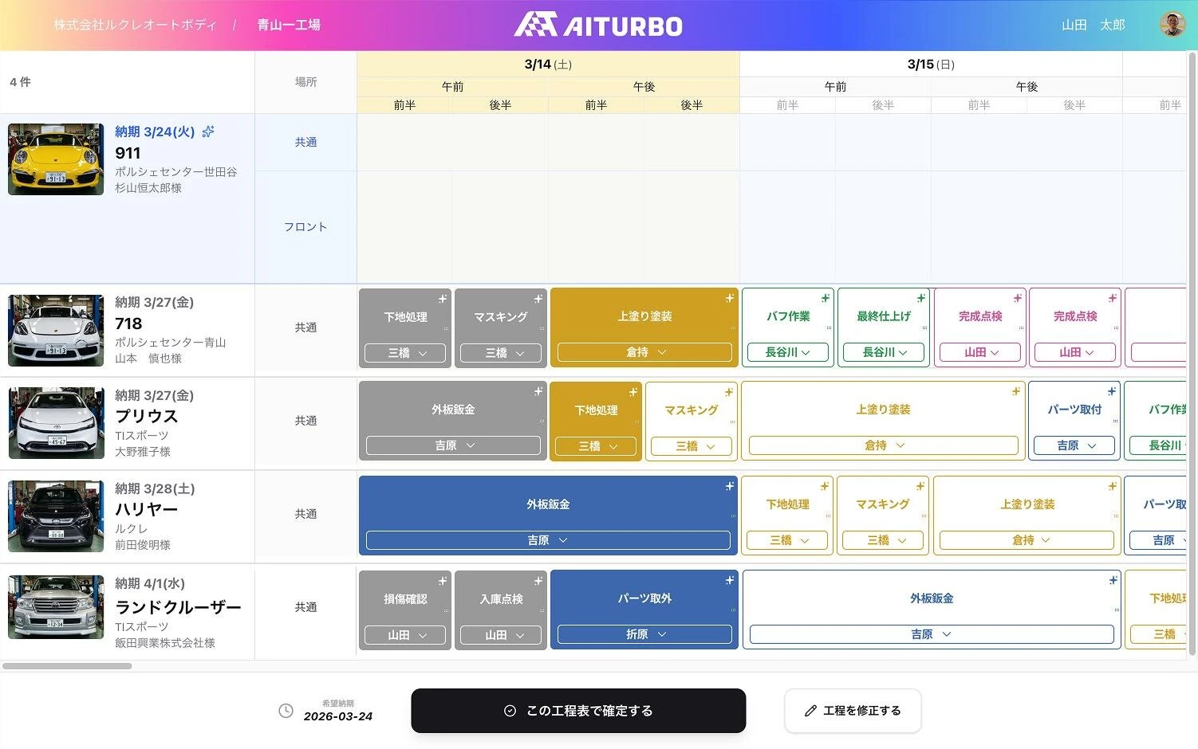1198x749 pixels.
Task: Click the plus icon on ハリヤー 上塗り塗装 card
Action: (1113, 486)
